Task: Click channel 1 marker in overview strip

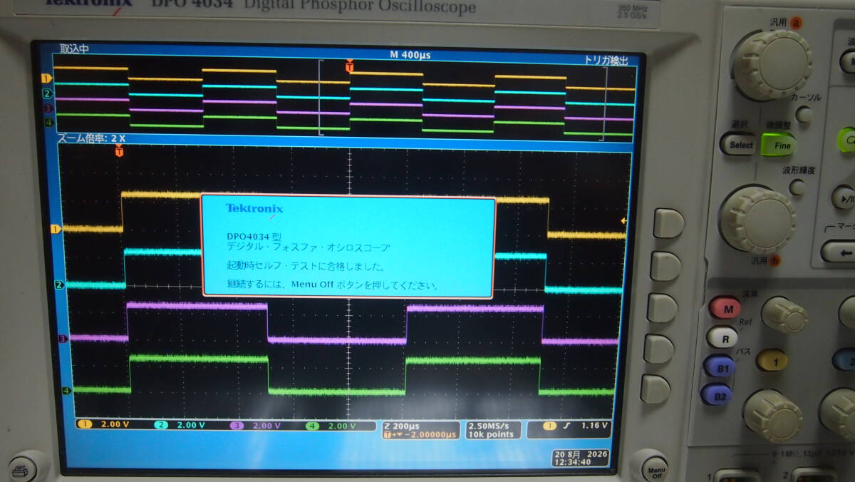Action: pyautogui.click(x=48, y=78)
